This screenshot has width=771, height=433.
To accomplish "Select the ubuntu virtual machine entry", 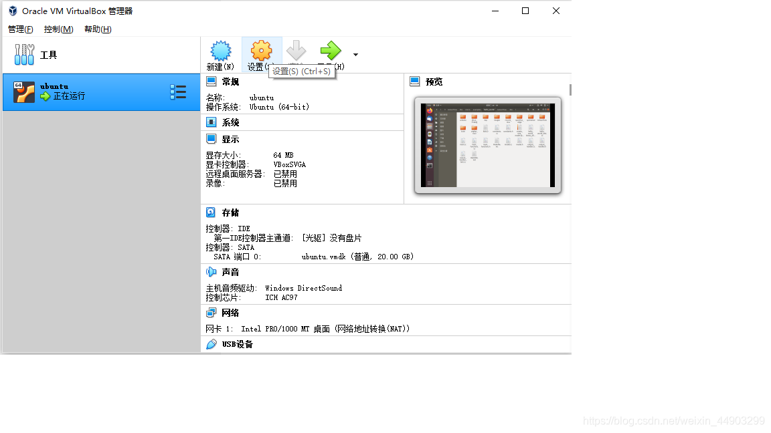I will [x=101, y=92].
